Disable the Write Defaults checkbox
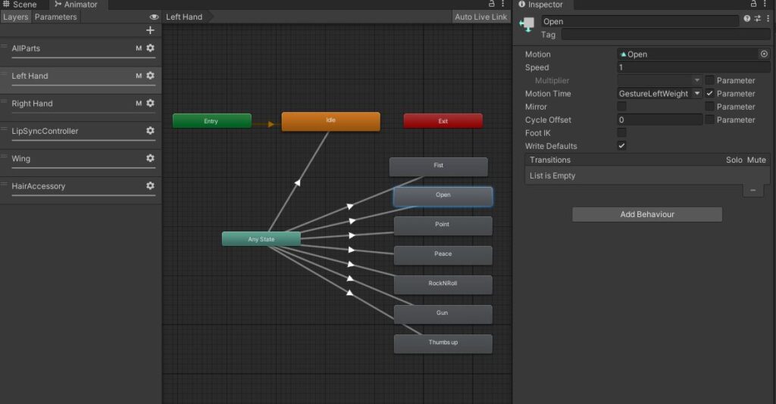Screen dimensions: 776x404 tap(622, 146)
